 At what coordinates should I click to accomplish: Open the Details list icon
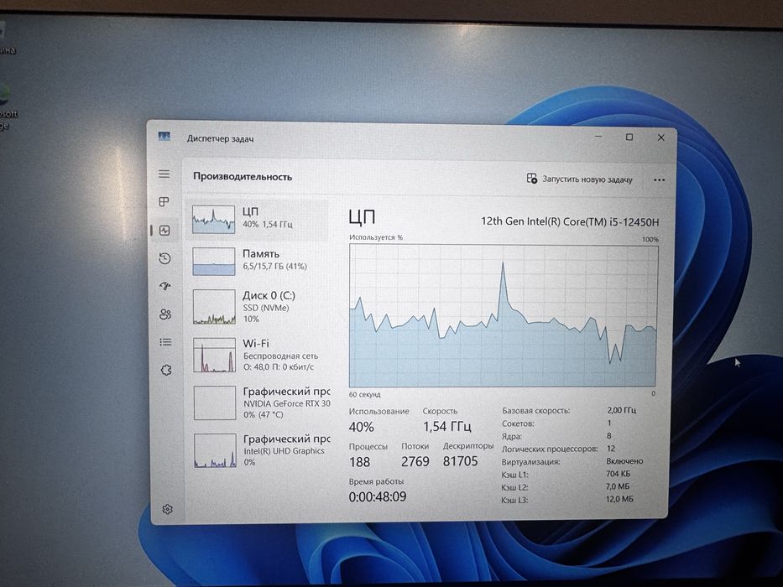pyautogui.click(x=165, y=342)
